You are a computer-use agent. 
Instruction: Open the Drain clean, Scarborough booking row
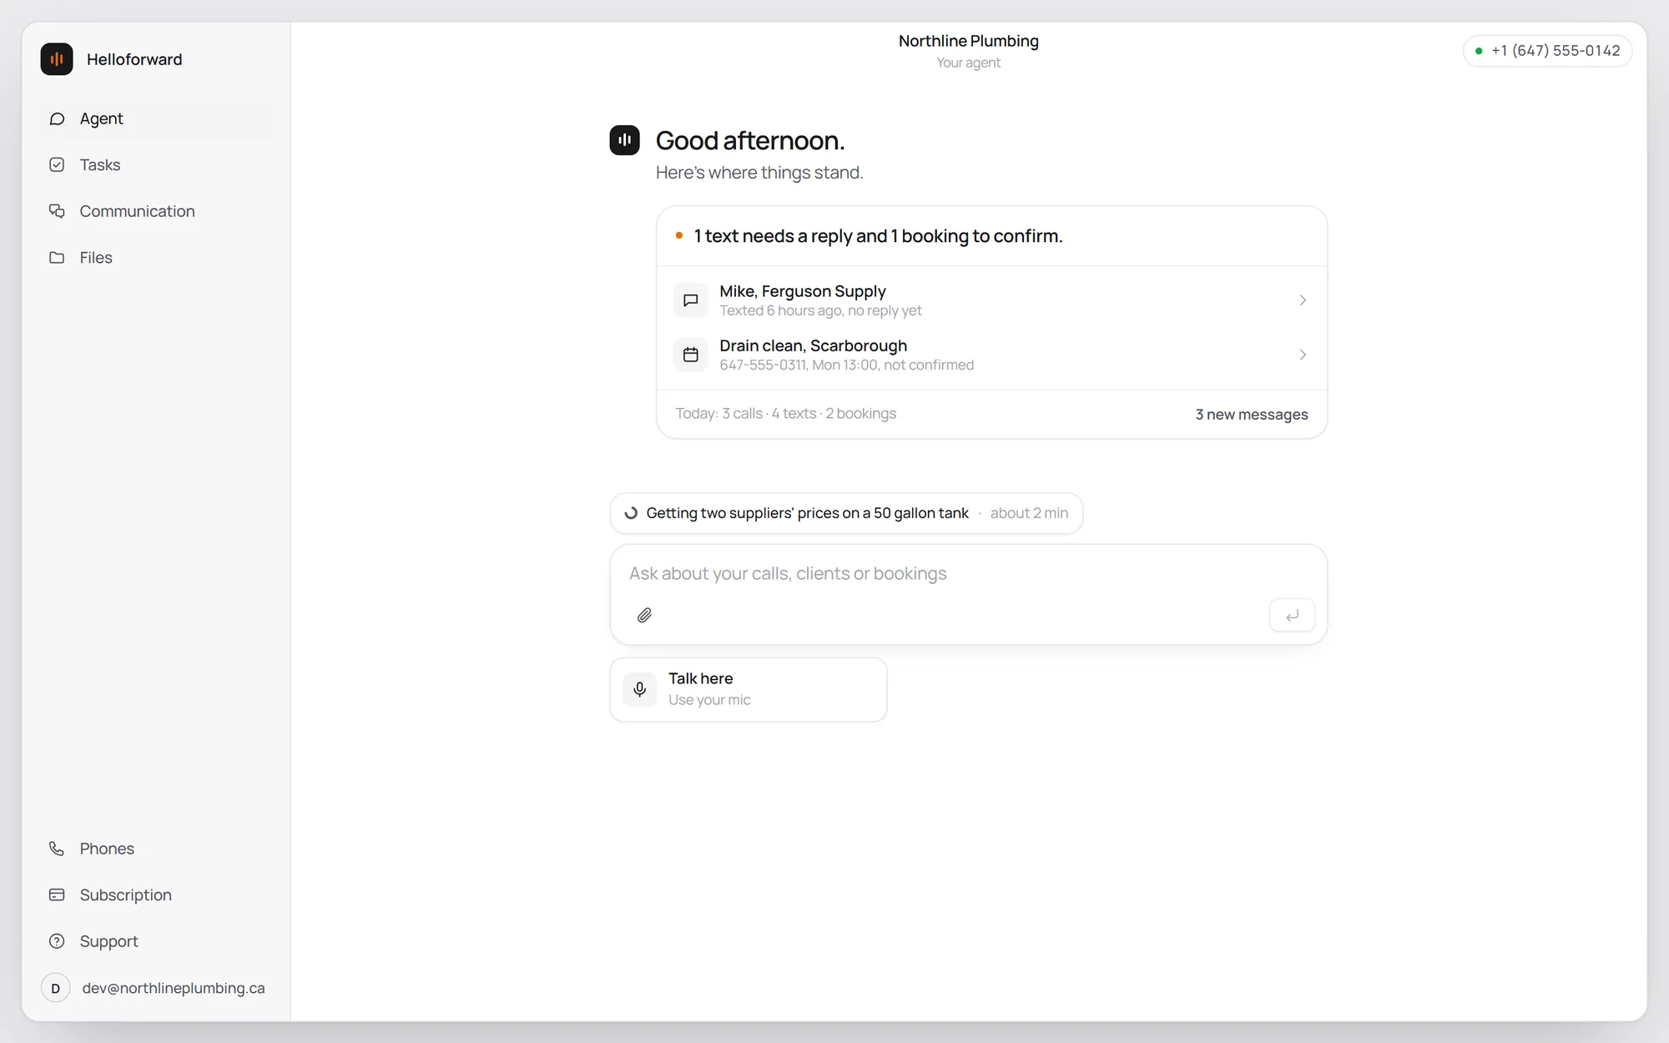991,355
